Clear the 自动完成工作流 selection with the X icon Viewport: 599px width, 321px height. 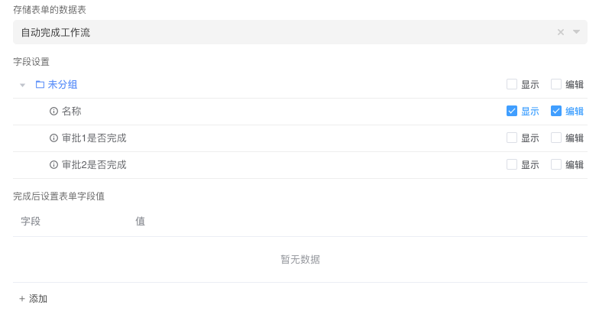pos(561,32)
